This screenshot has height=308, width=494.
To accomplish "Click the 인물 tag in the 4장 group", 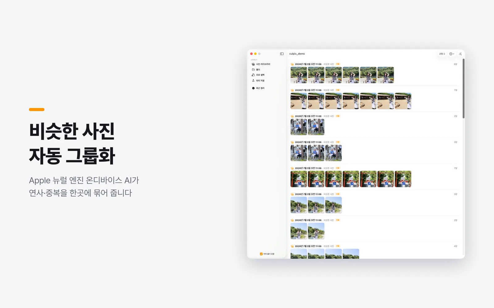I will coord(338,246).
